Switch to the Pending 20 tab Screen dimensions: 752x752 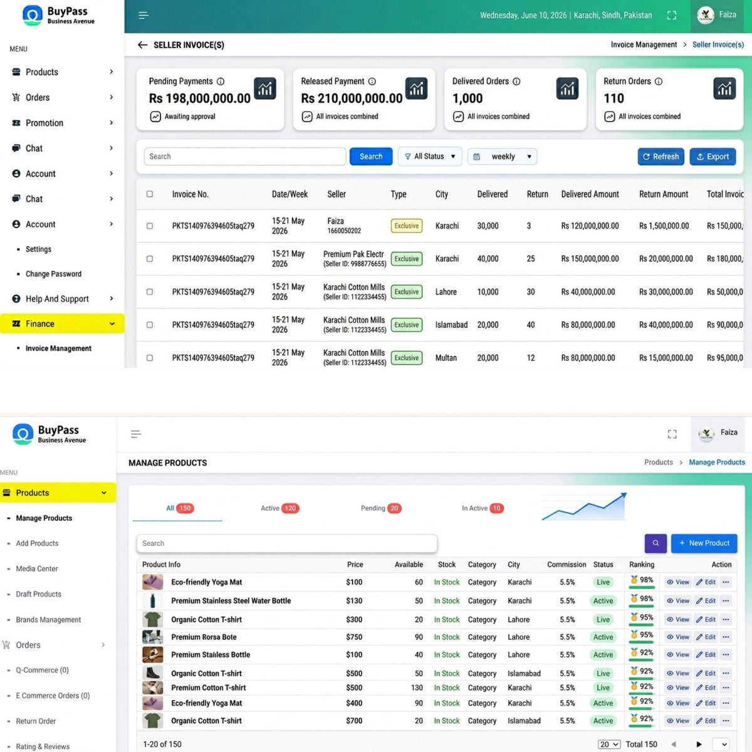coord(380,508)
